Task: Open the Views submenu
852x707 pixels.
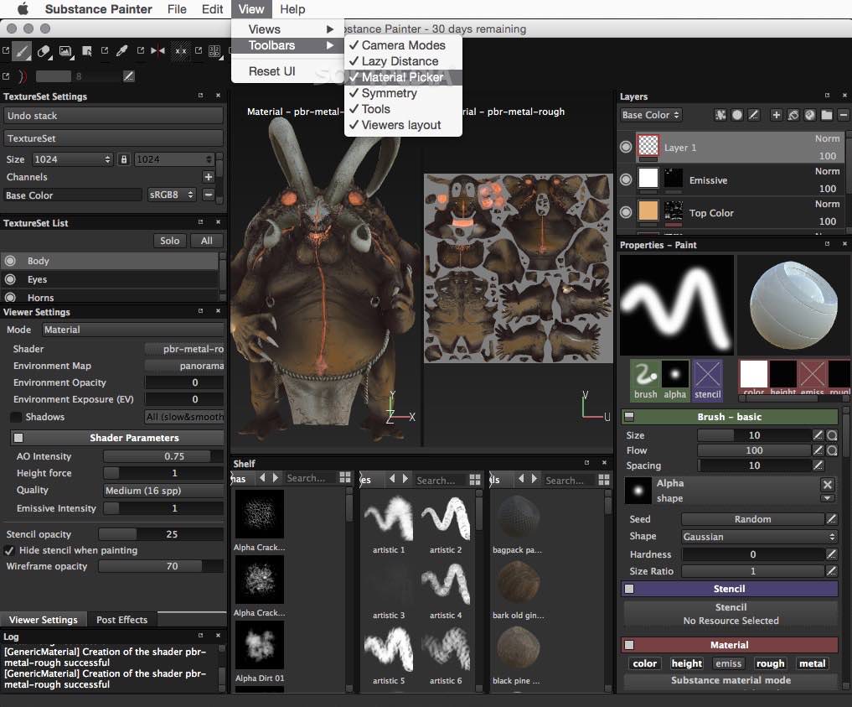Action: [x=288, y=29]
